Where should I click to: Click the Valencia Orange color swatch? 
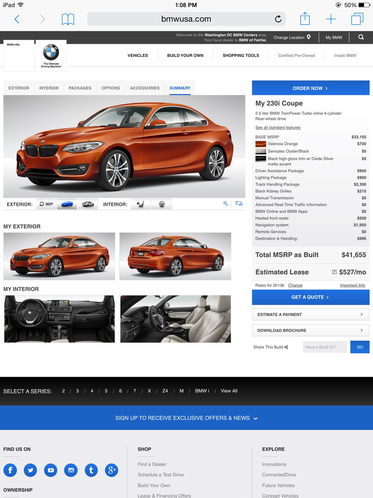tap(261, 144)
